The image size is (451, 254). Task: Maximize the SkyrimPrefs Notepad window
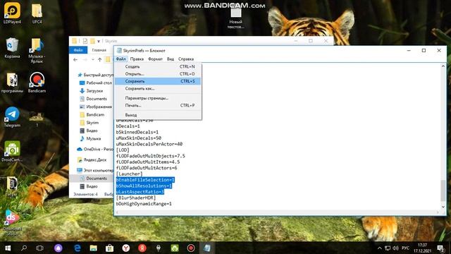pos(424,50)
